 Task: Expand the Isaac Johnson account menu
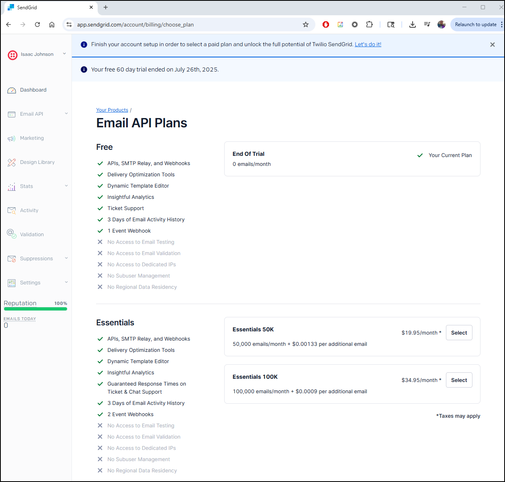(64, 54)
